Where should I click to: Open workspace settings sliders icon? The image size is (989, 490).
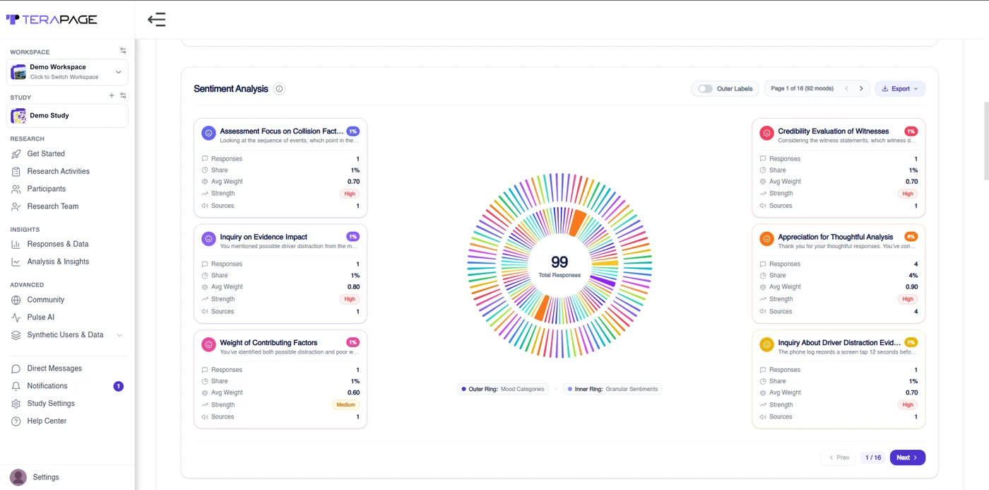point(123,51)
